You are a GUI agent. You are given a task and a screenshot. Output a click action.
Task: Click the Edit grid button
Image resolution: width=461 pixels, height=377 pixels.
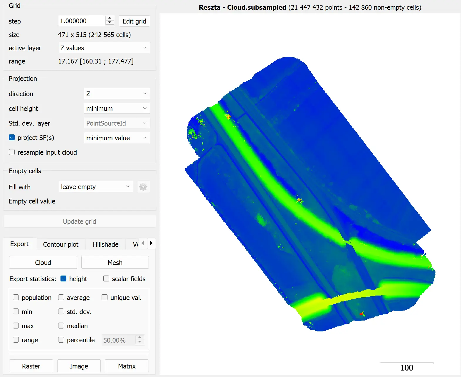point(134,21)
